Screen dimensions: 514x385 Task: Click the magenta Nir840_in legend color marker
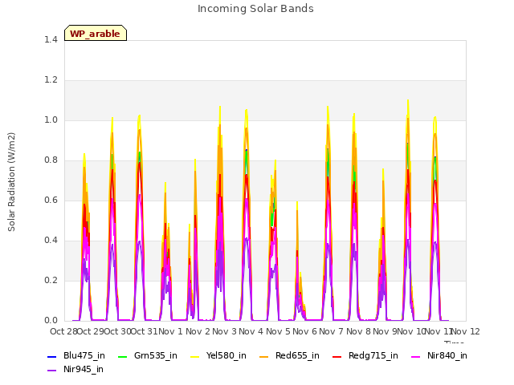[x=416, y=356]
